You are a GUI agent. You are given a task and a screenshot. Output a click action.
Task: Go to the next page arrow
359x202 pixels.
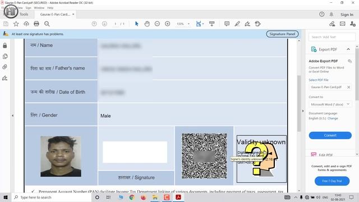click(104, 24)
